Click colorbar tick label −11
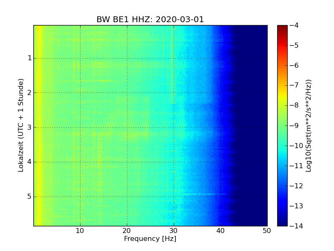The width and height of the screenshot is (334, 251). coord(296,166)
